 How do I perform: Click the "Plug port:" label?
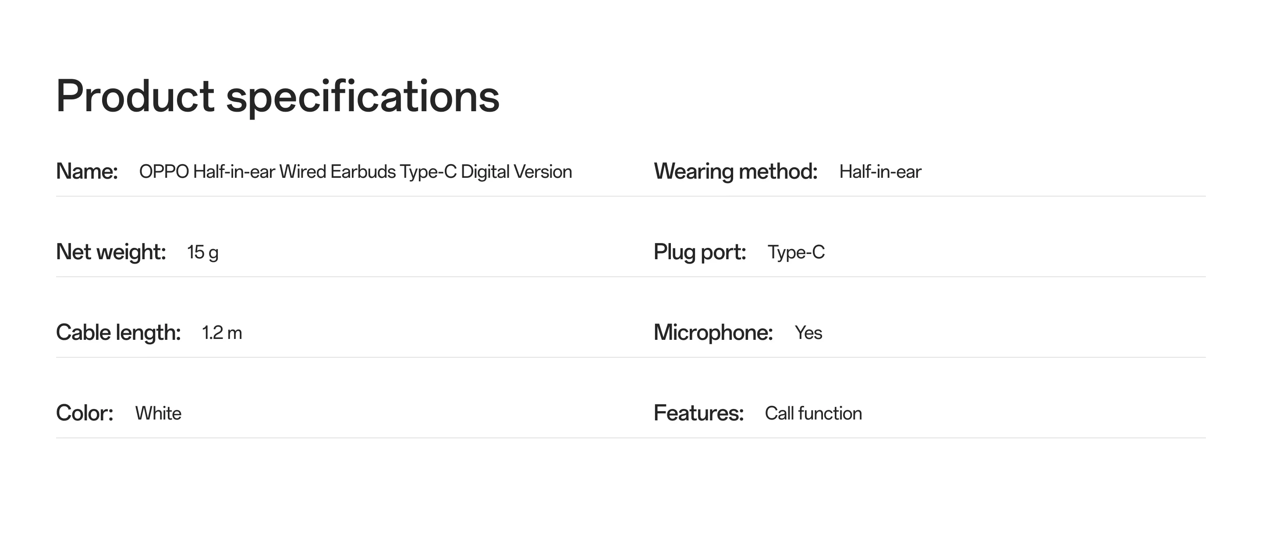(x=700, y=252)
